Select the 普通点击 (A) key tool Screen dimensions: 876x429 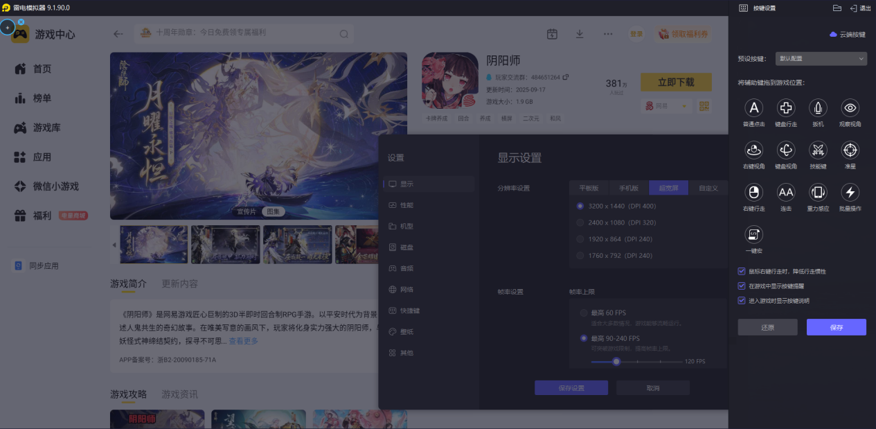point(753,108)
